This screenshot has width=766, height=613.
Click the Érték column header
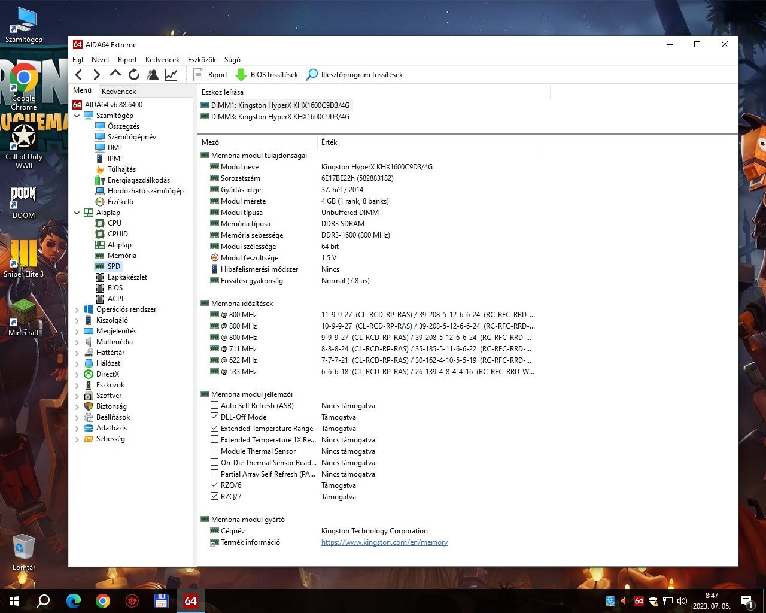(428, 142)
